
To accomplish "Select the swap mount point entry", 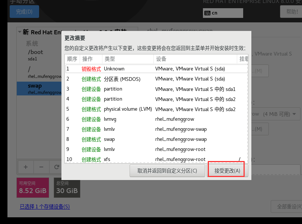I will (39, 88).
